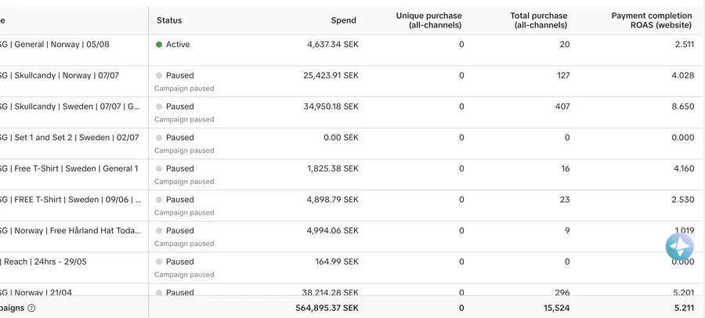Click the green Active status dot
The height and width of the screenshot is (318, 705).
[159, 45]
